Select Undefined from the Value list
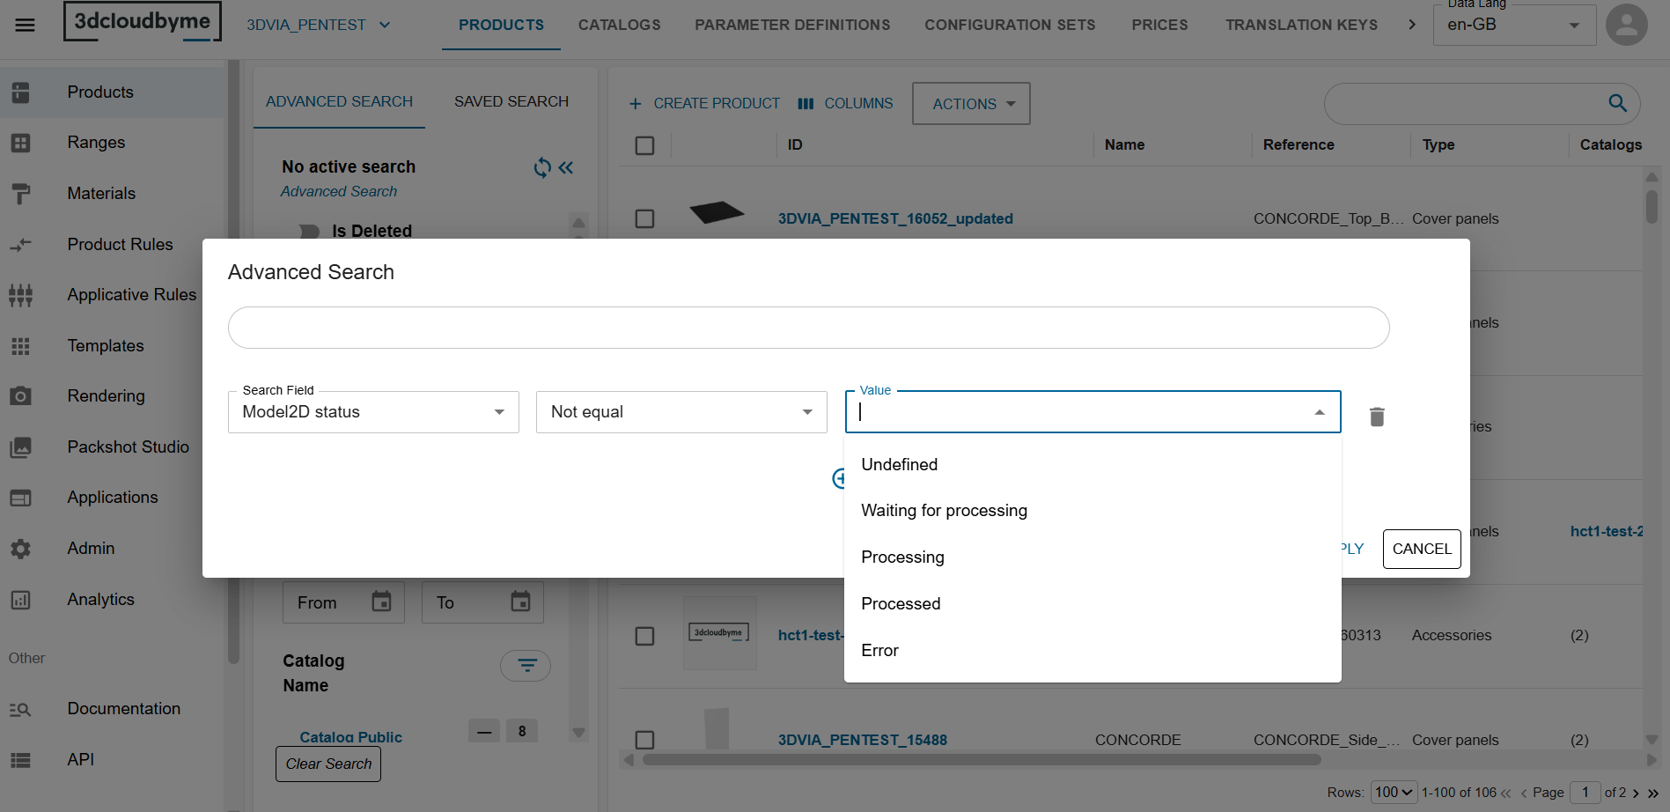 tap(1092, 465)
